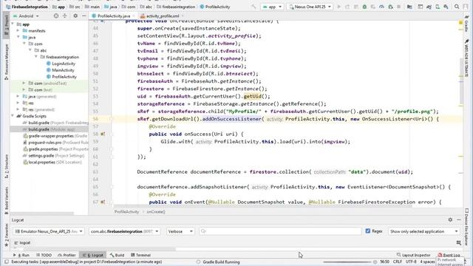Click the tool windows toggle in status bar

tap(7, 262)
